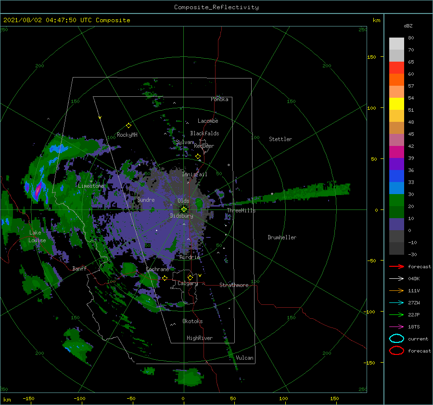Click the ThreeHills town label
This screenshot has height=405, width=433.
coord(242,210)
